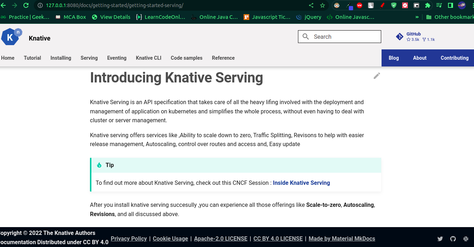Image resolution: width=474 pixels, height=247 pixels.
Task: Open the Eventing tab
Action: click(x=117, y=58)
